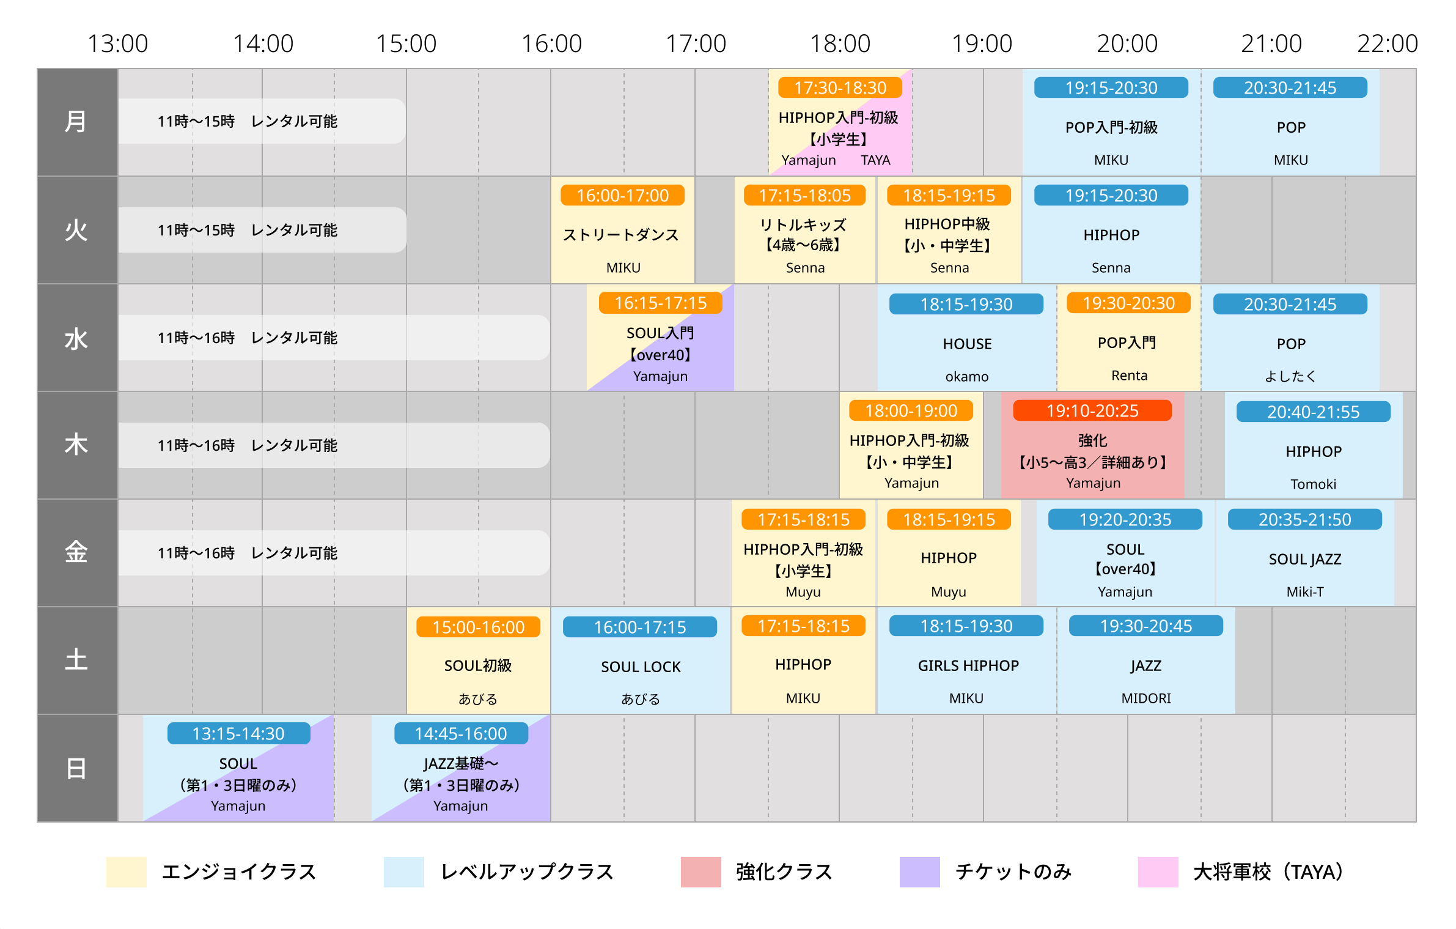Image resolution: width=1456 pixels, height=929 pixels.
Task: Select the Friday SOUL JAZZ class by Miki-T
Action: [x=1305, y=553]
